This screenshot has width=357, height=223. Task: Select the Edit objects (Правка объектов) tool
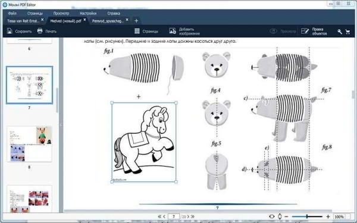coord(305,31)
